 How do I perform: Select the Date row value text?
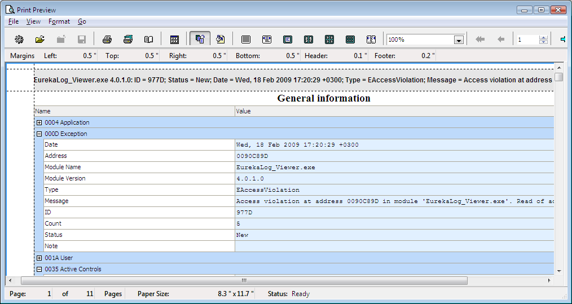[297, 145]
